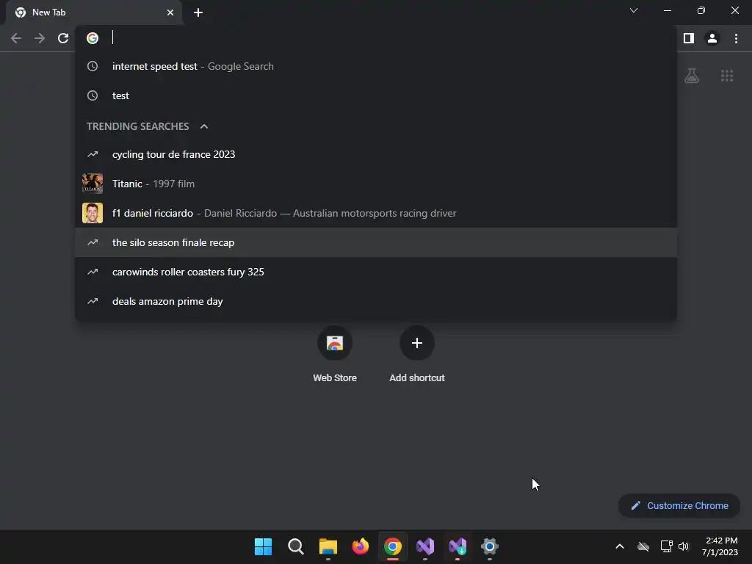752x564 pixels.
Task: Open the Search Labs flask icon
Action: (692, 76)
